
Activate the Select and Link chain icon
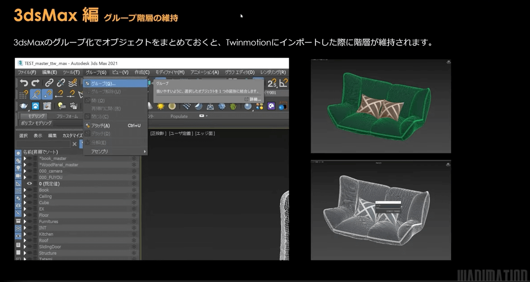tap(49, 82)
